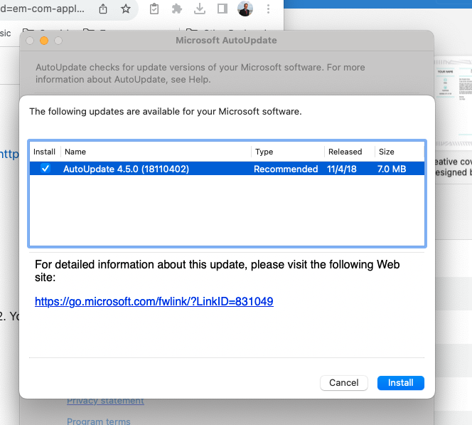Sort by the Released column header

[345, 152]
